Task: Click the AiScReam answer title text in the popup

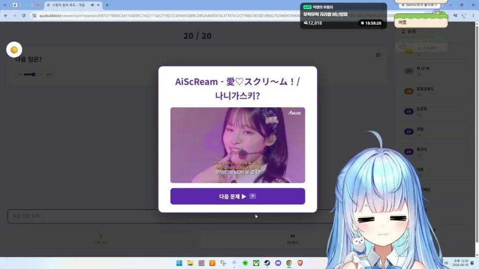Action: pyautogui.click(x=238, y=89)
